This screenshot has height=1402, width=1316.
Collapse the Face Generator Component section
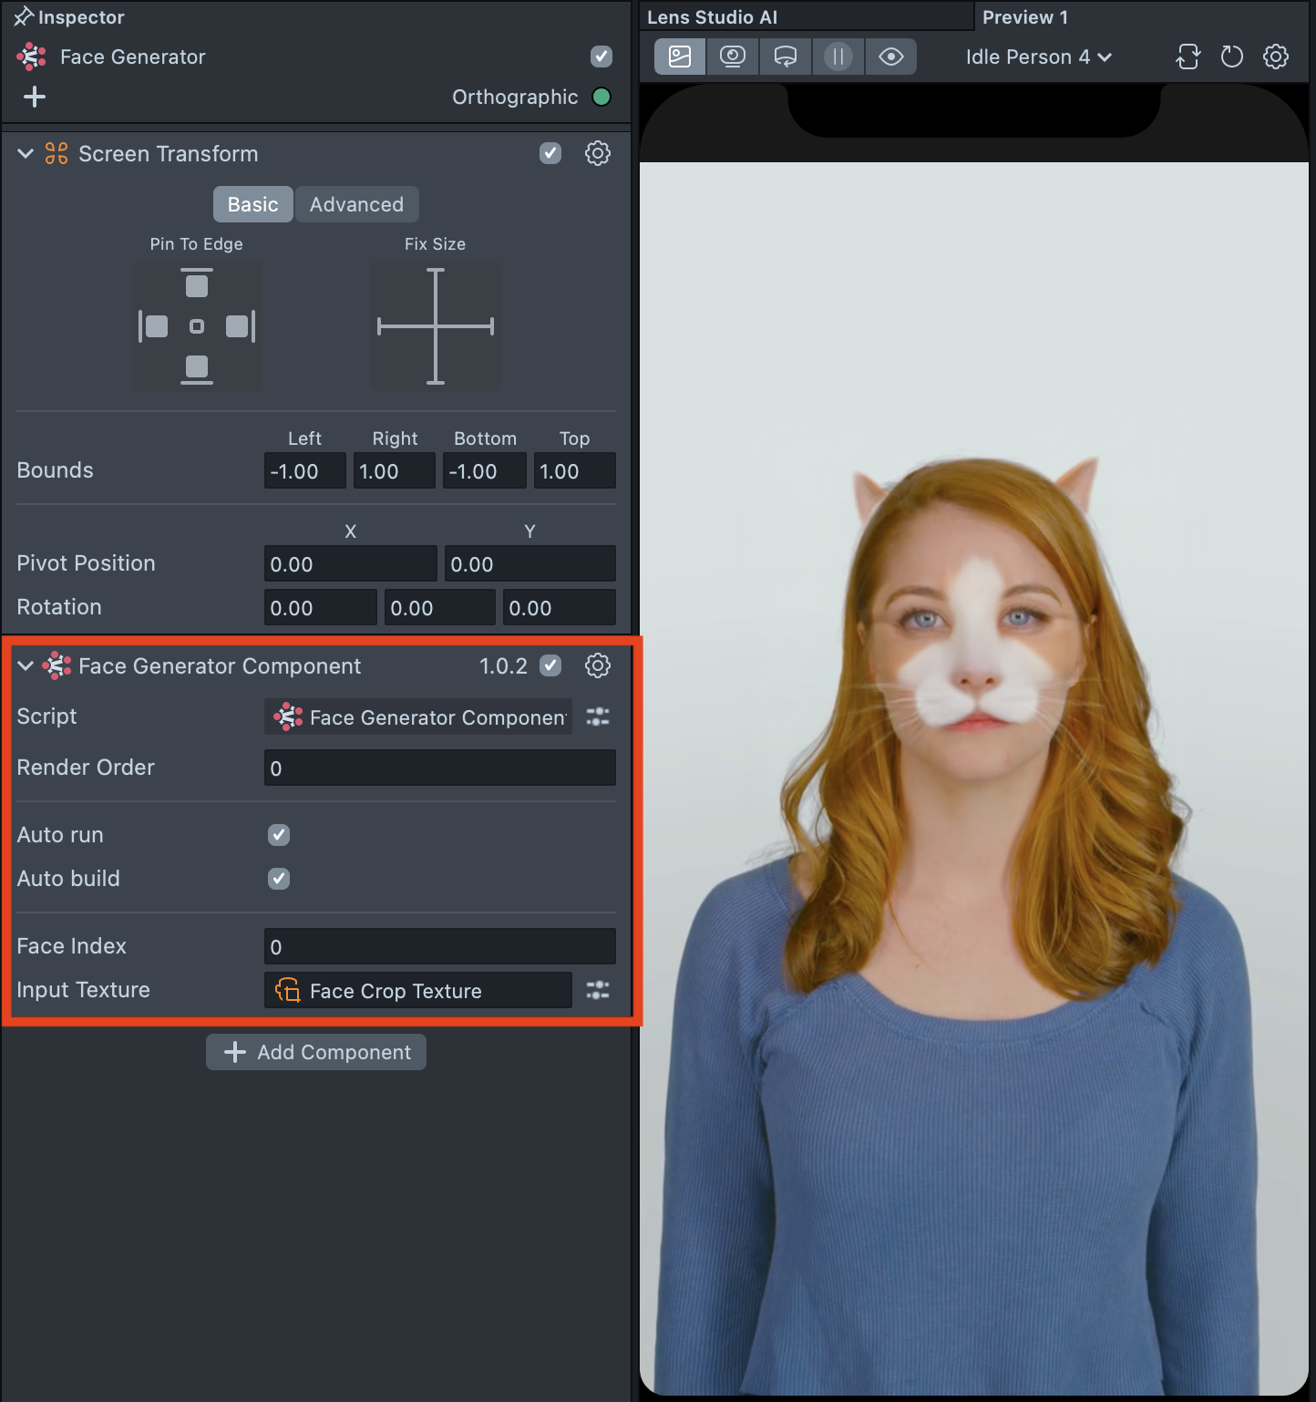(26, 666)
